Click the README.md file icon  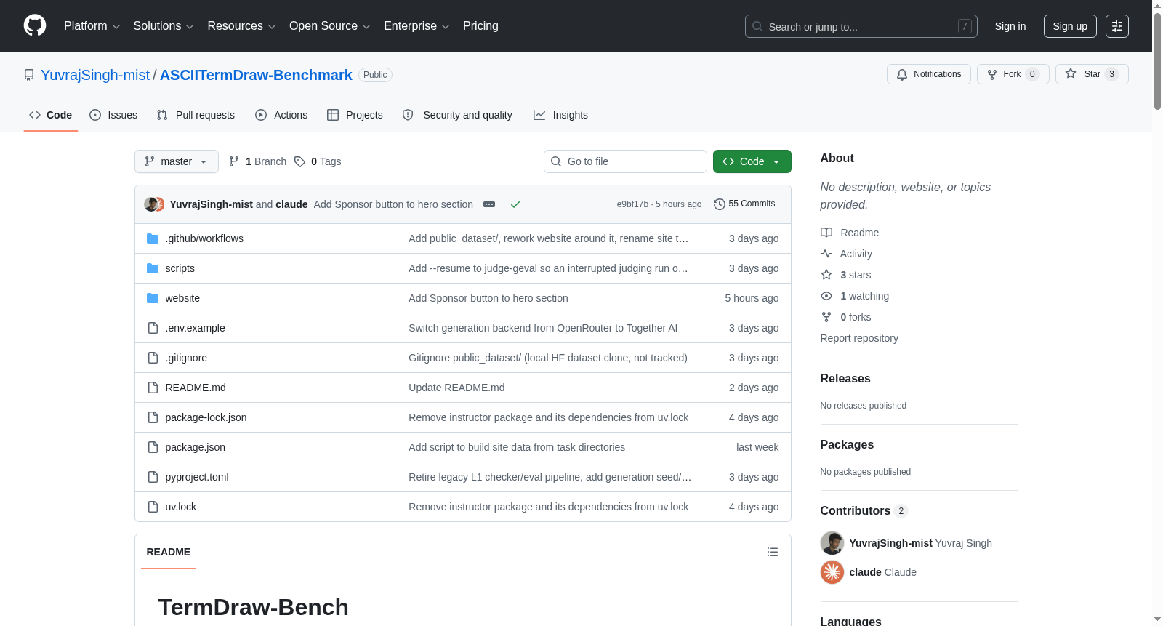pos(153,388)
